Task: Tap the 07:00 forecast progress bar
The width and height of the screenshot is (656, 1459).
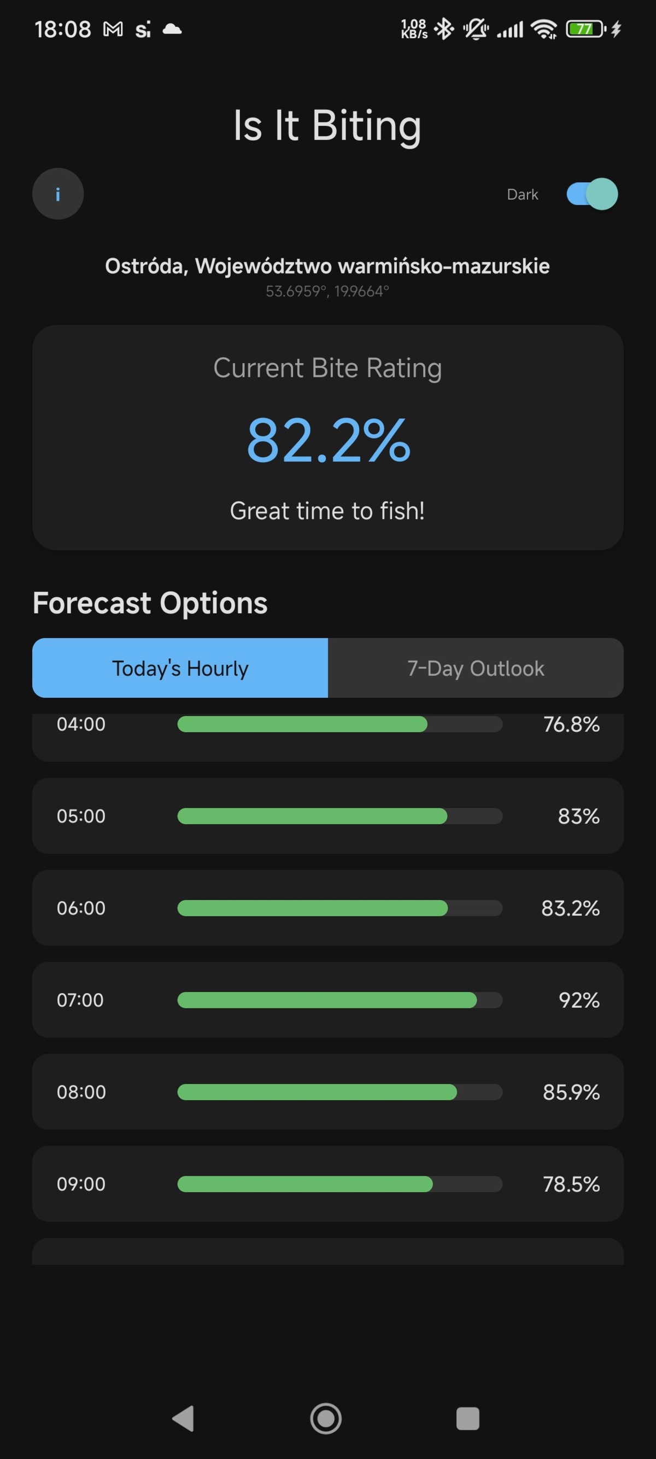Action: (339, 1000)
